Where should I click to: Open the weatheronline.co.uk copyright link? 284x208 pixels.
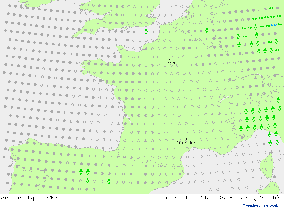[260, 205]
